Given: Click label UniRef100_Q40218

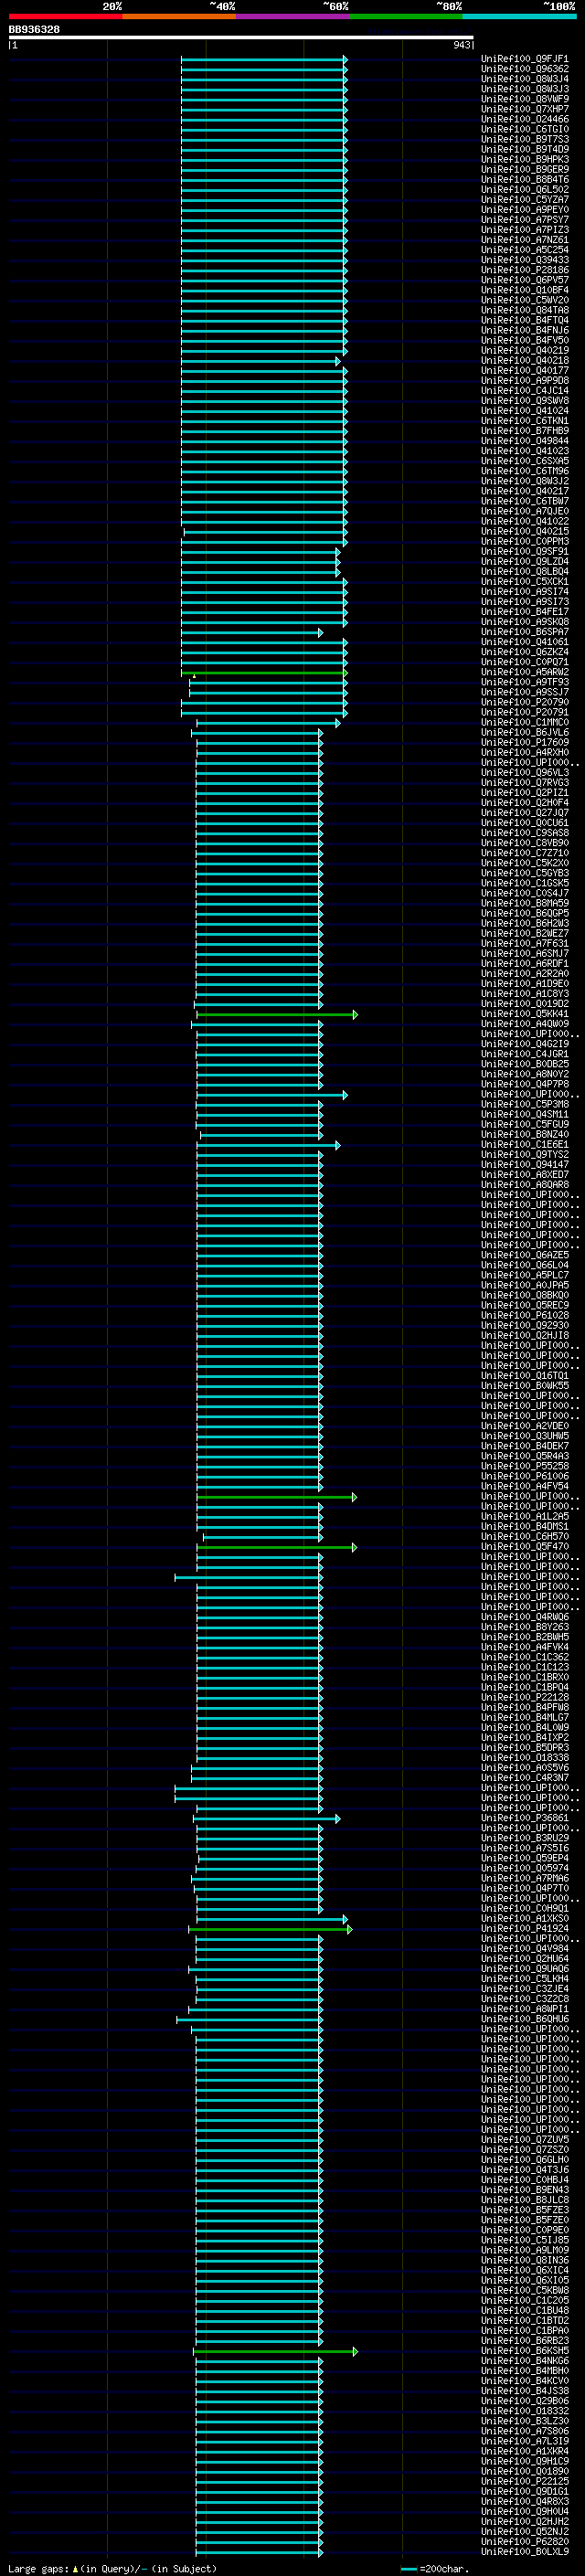Looking at the screenshot, I should [x=525, y=360].
